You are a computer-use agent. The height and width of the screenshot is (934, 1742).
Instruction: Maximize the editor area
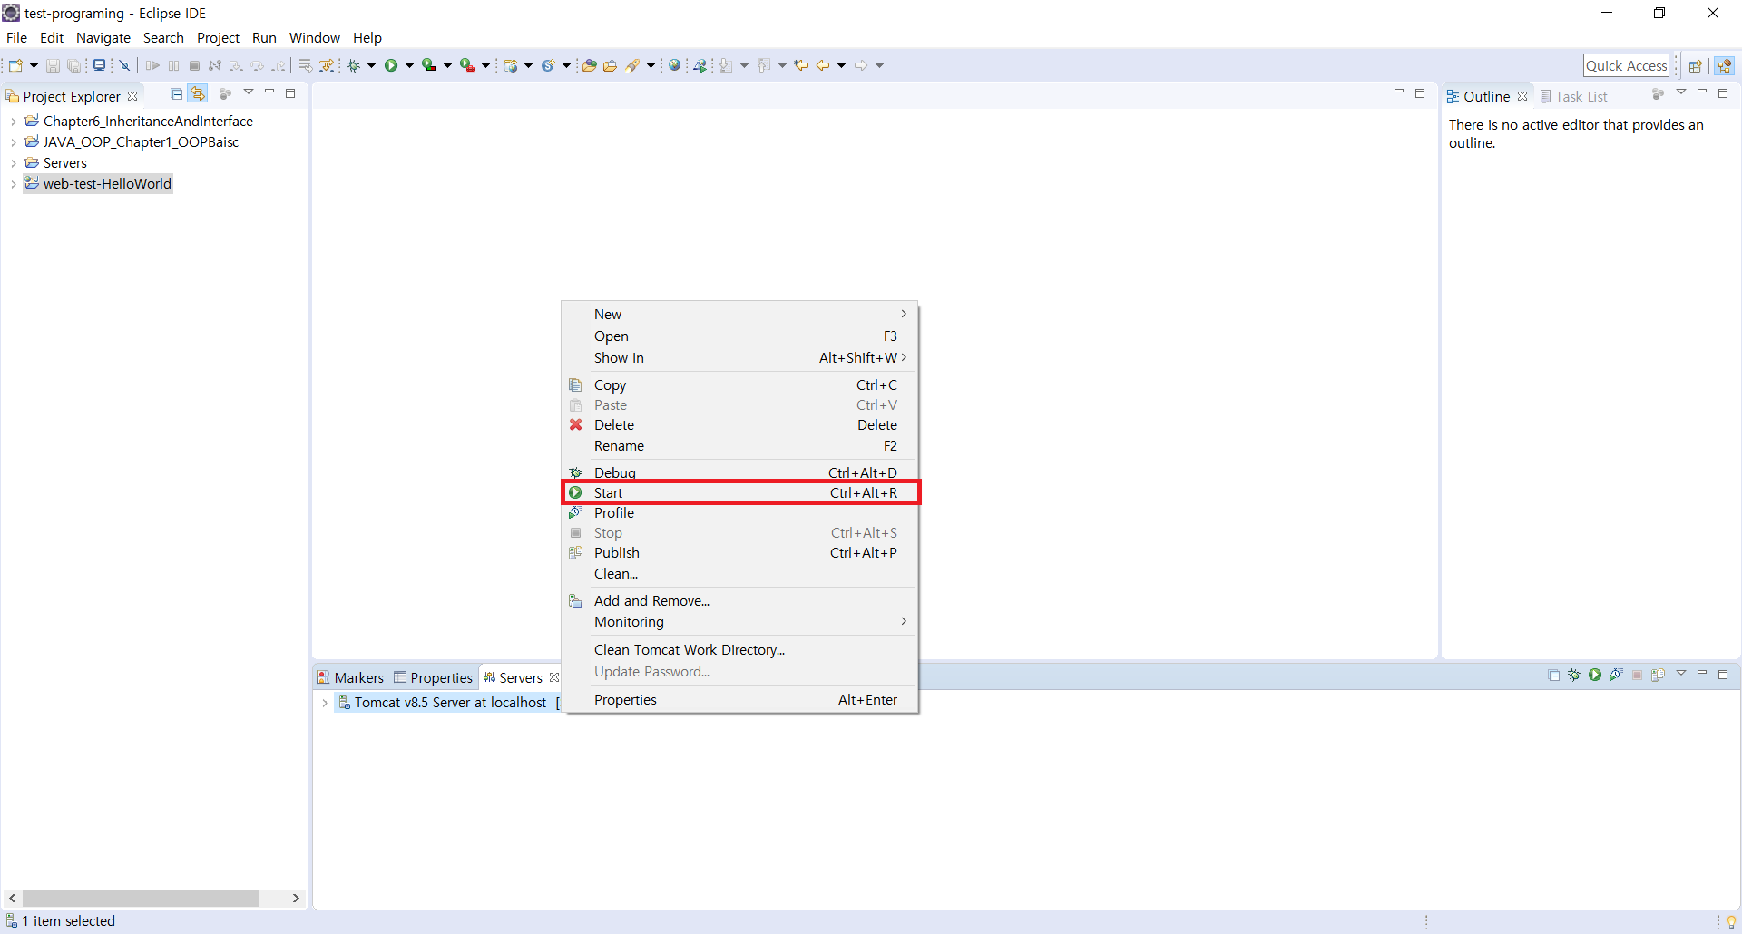click(1420, 93)
